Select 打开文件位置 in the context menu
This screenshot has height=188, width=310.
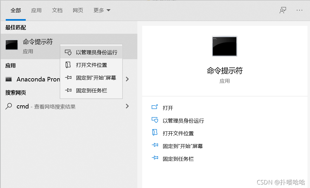91,65
